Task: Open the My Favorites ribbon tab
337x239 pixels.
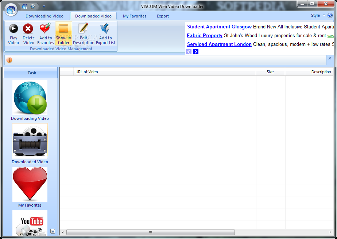Action: point(135,16)
